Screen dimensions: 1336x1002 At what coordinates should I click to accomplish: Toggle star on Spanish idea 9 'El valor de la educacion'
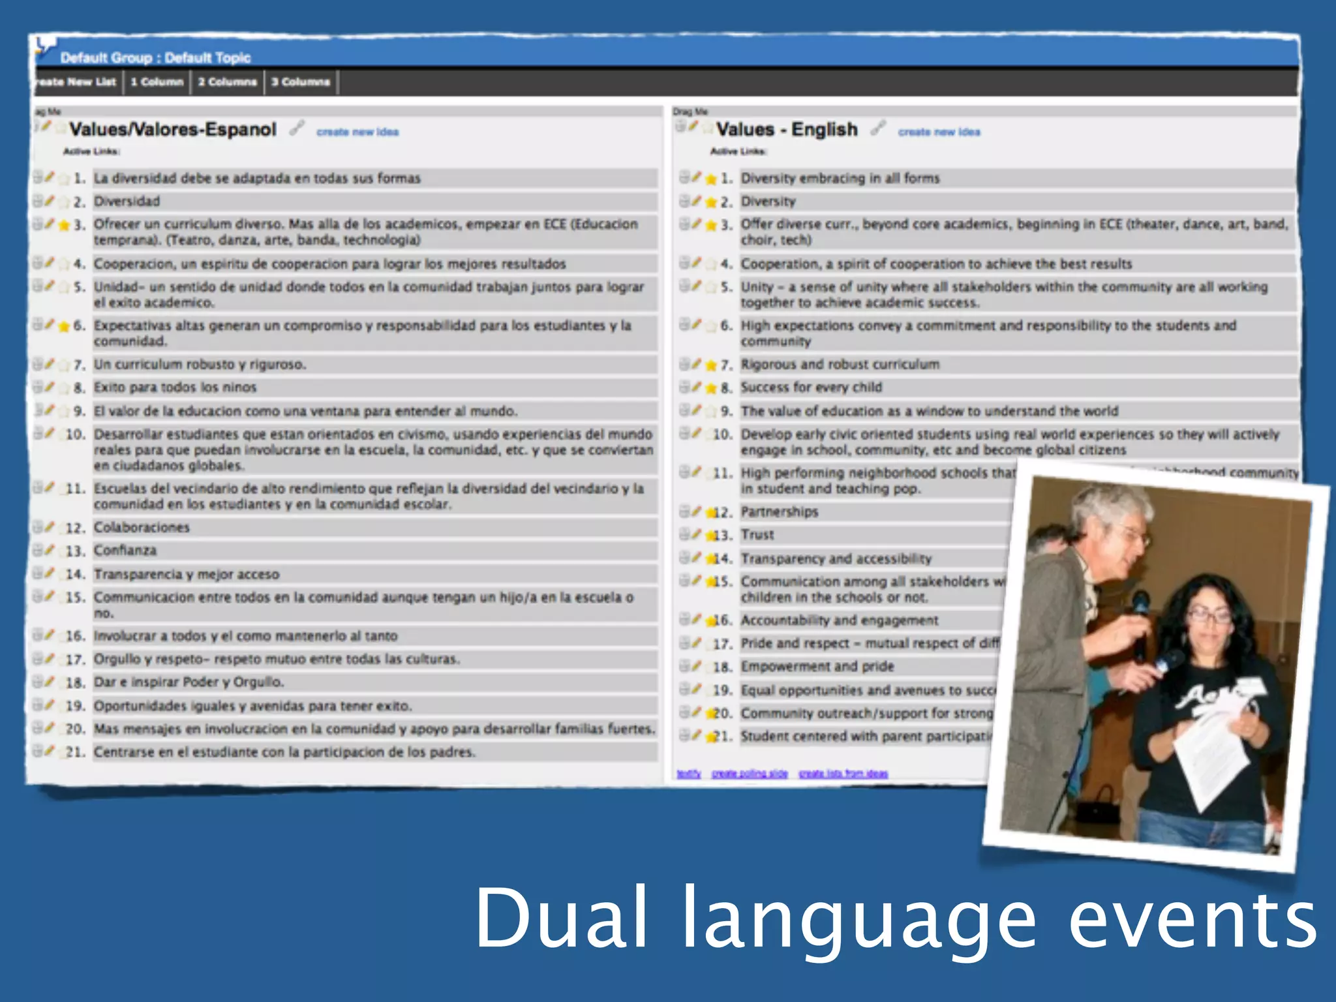(64, 412)
